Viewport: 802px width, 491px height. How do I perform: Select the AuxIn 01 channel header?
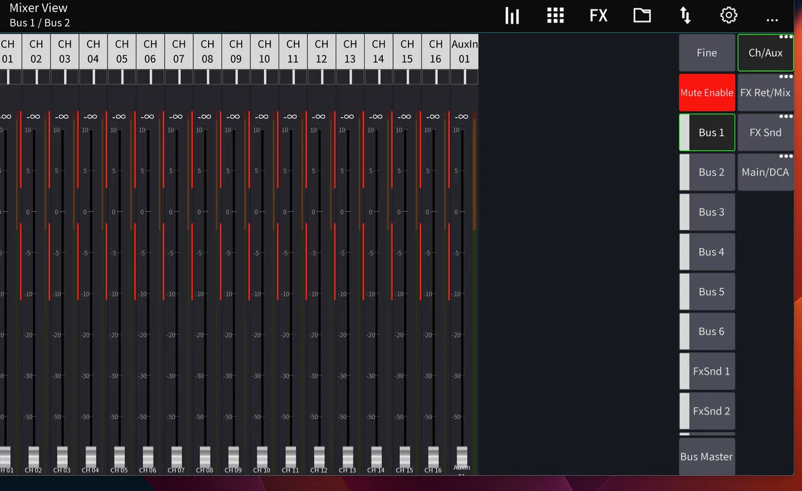[464, 52]
